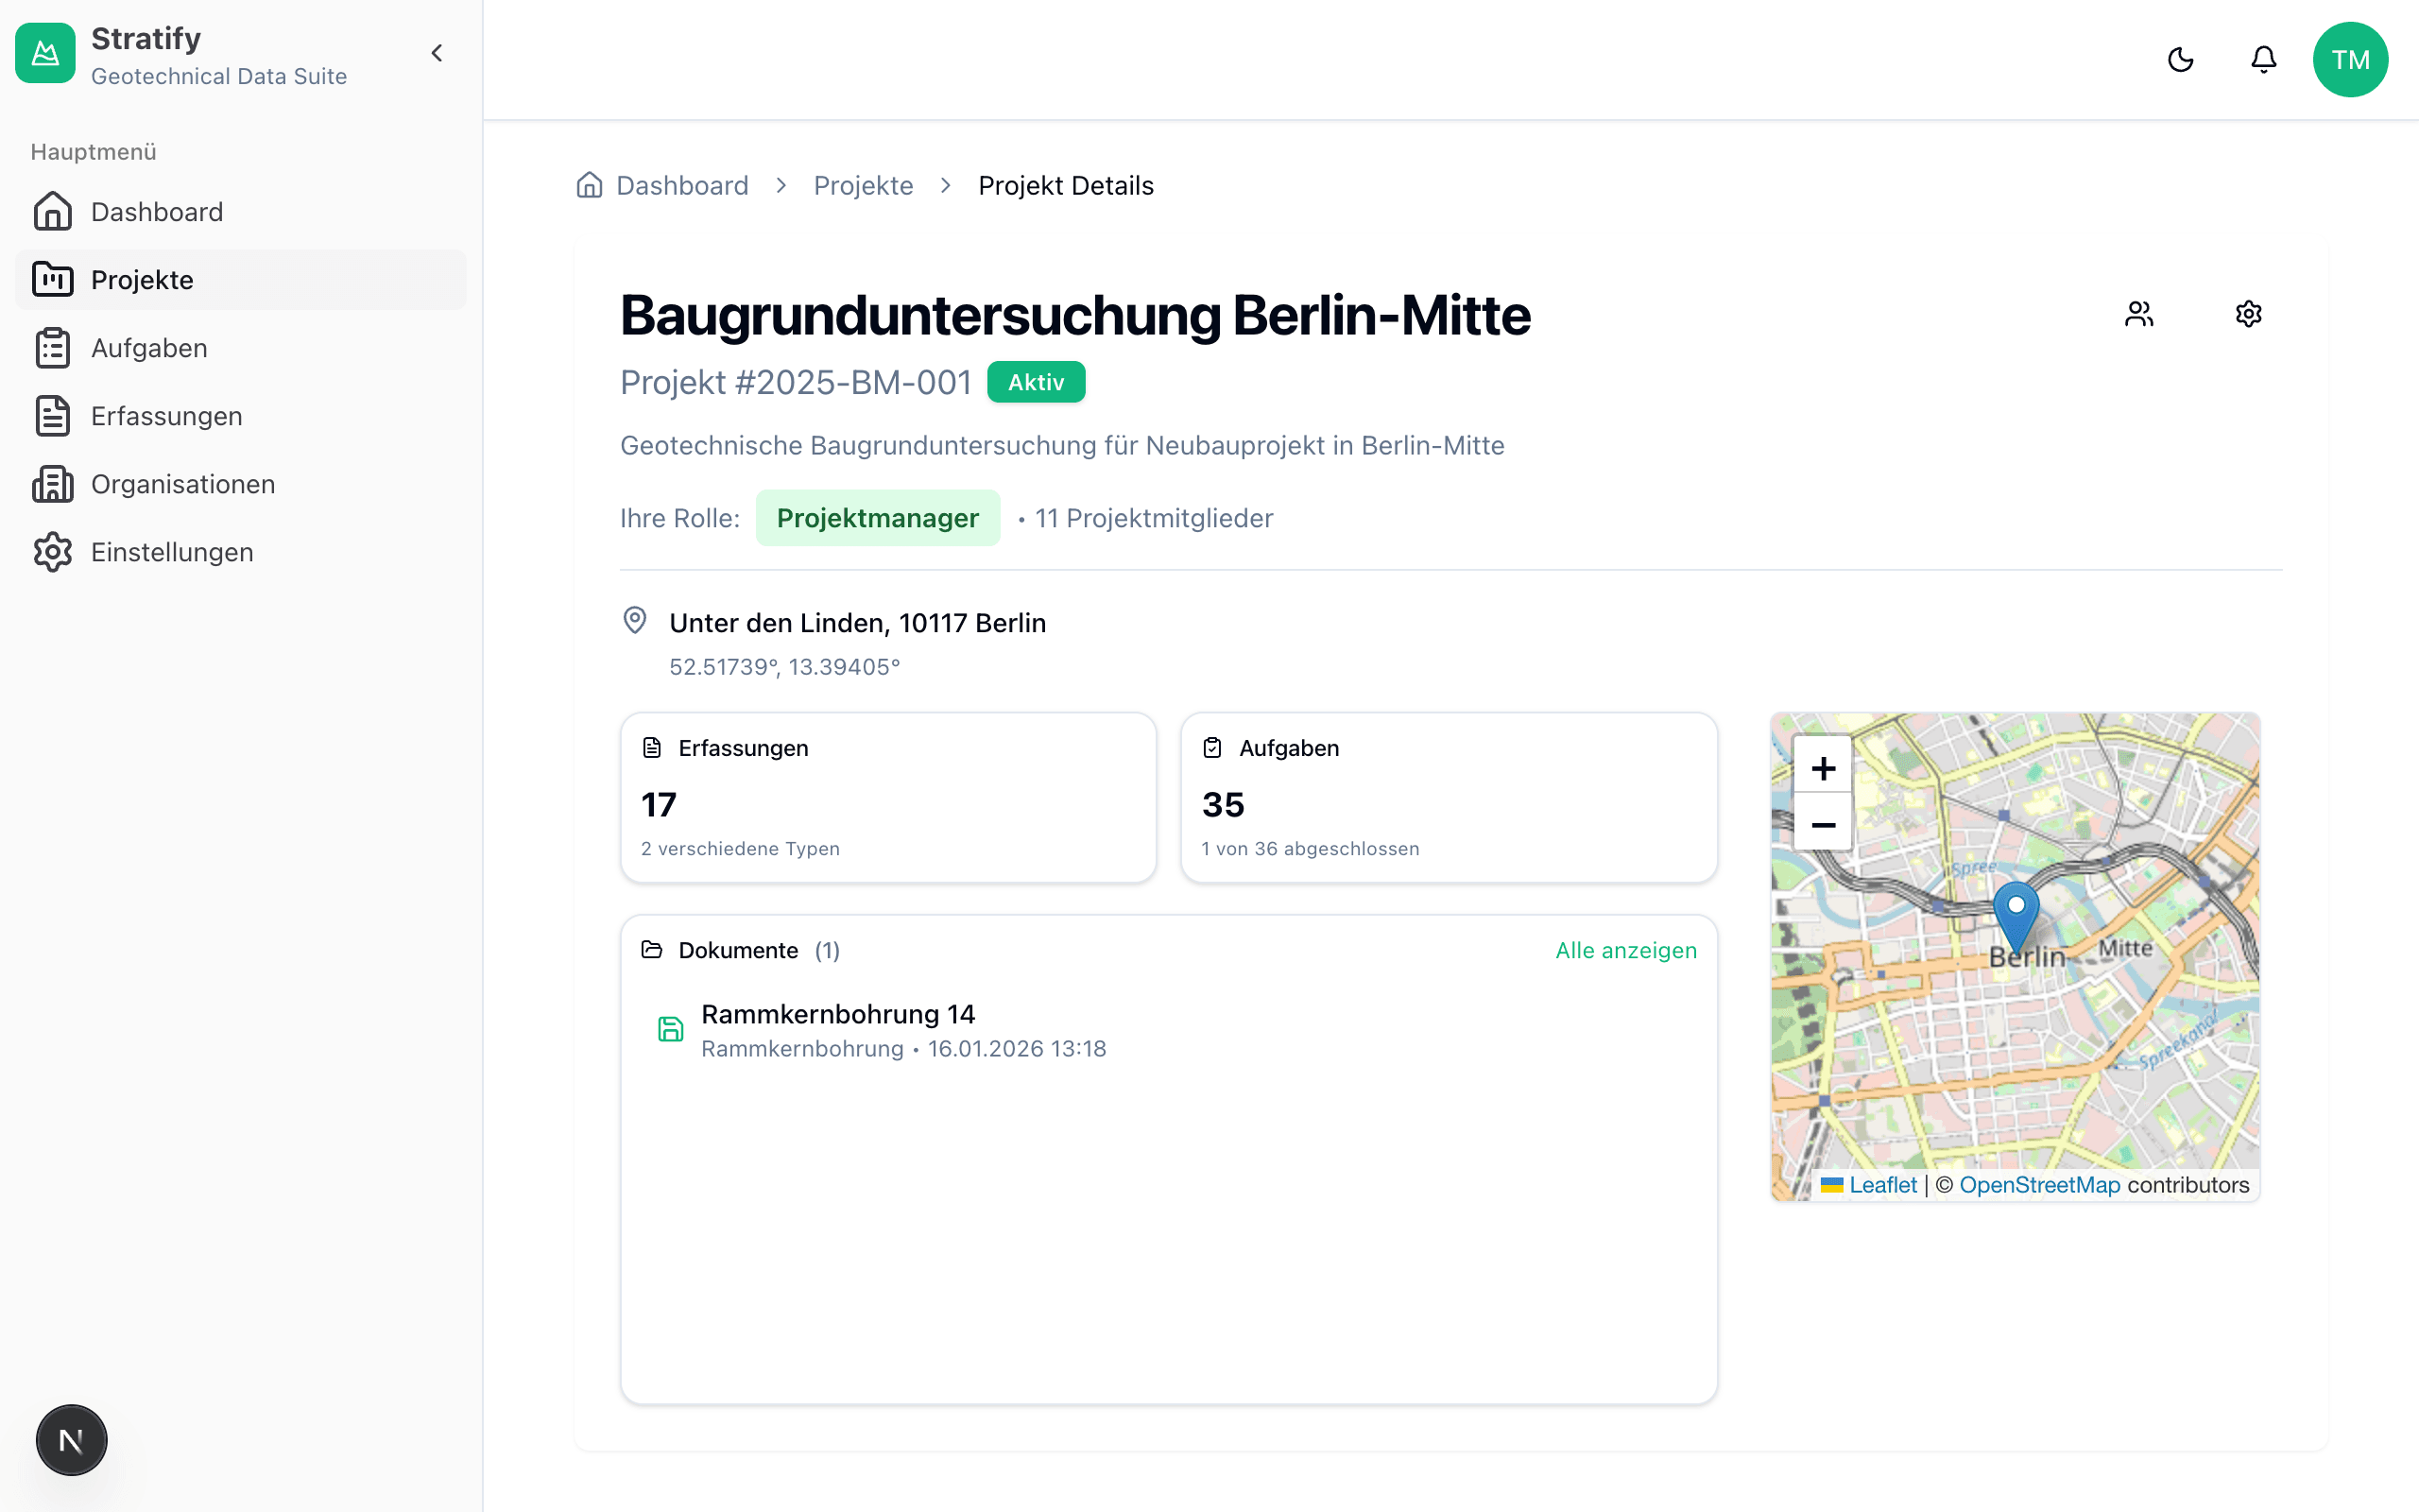2419x1512 pixels.
Task: Navigate to Projekte via the breadcrumb
Action: tap(863, 185)
